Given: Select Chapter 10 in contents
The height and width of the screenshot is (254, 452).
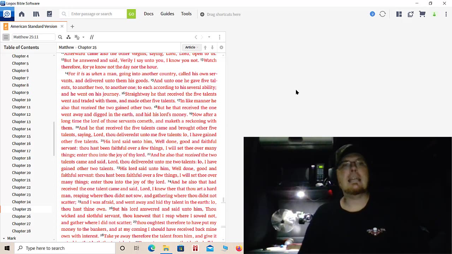Looking at the screenshot, I should click(x=22, y=100).
